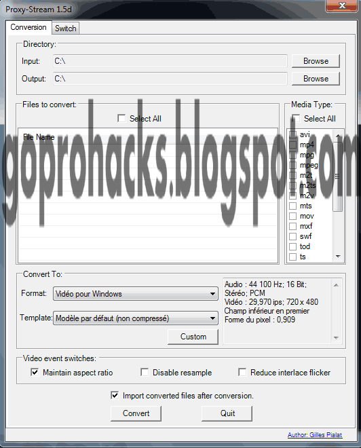
Task: Enable the mpeg media type
Action: click(292, 165)
